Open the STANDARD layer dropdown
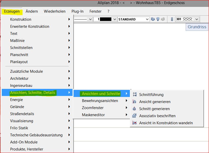Screen dimensions: 209x153 point(147,19)
